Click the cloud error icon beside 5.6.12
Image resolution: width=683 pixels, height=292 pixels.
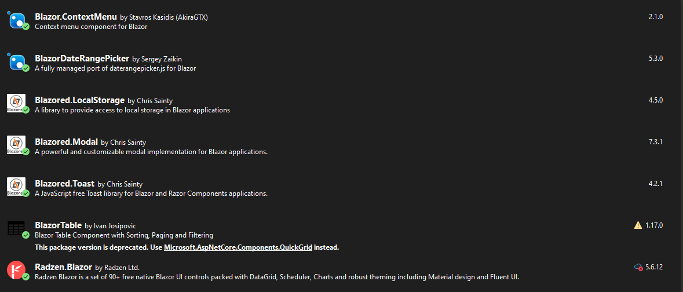(638, 267)
